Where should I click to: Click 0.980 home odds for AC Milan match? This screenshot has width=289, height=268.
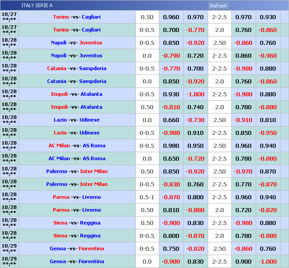pyautogui.click(x=171, y=146)
